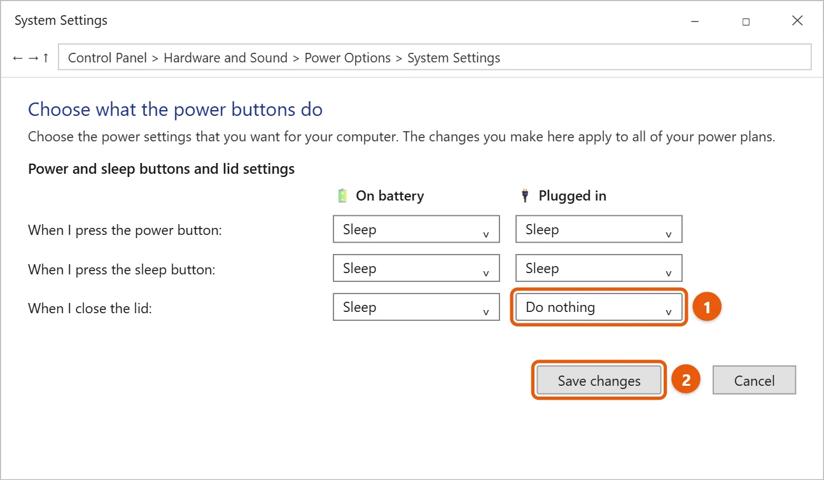
Task: Open power button dropdown under On battery
Action: click(x=416, y=229)
